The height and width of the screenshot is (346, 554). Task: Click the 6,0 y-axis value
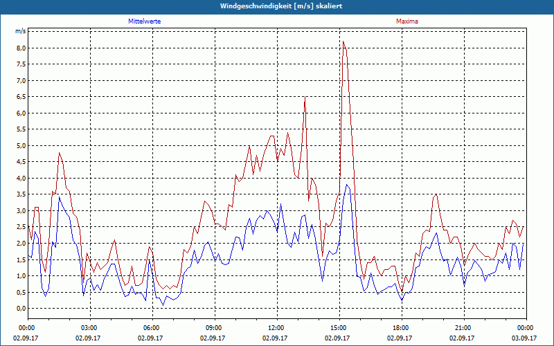pyautogui.click(x=21, y=113)
